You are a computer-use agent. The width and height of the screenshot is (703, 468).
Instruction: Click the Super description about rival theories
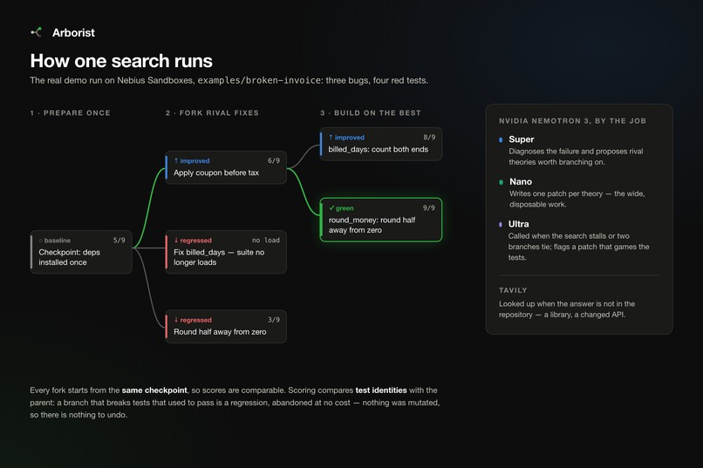point(576,157)
